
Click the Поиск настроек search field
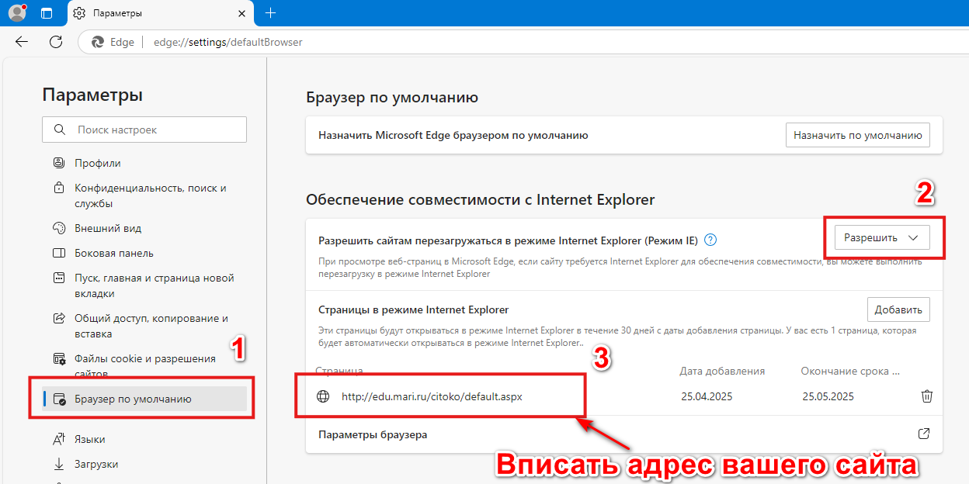click(144, 130)
